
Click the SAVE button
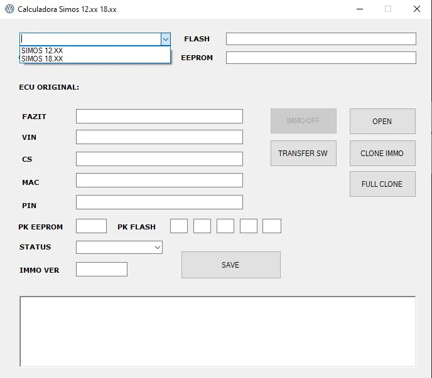click(231, 265)
